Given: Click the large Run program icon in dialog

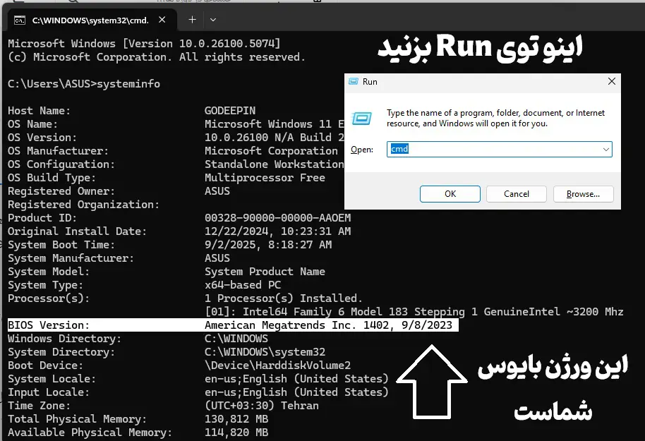Looking at the screenshot, I should click(362, 119).
